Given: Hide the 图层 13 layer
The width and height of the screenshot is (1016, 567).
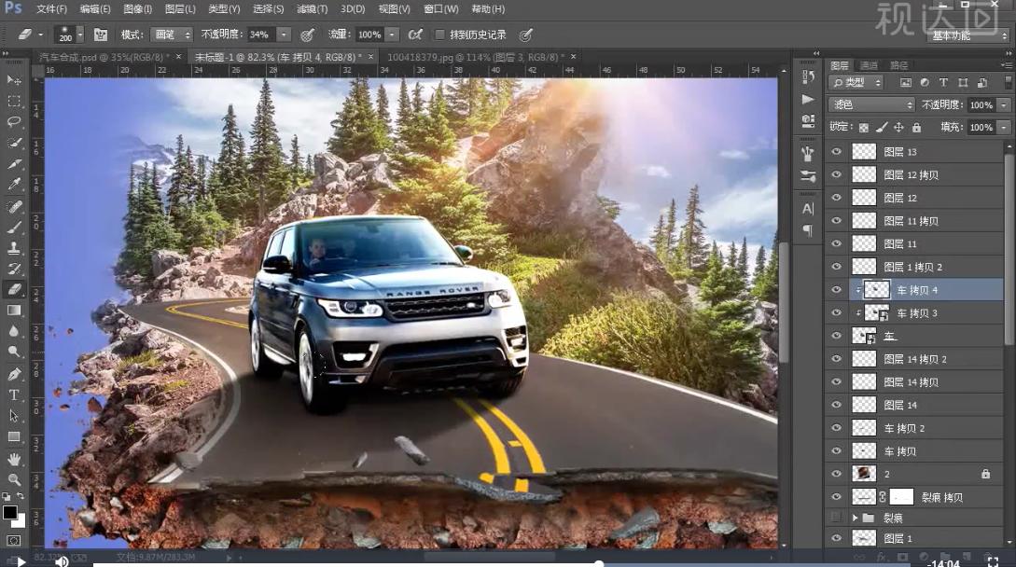Looking at the screenshot, I should click(837, 152).
